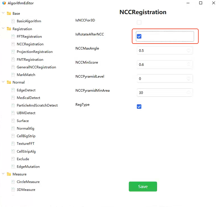Open the MarkMatch algorithm entry
This screenshot has width=220, height=207.
pos(26,75)
